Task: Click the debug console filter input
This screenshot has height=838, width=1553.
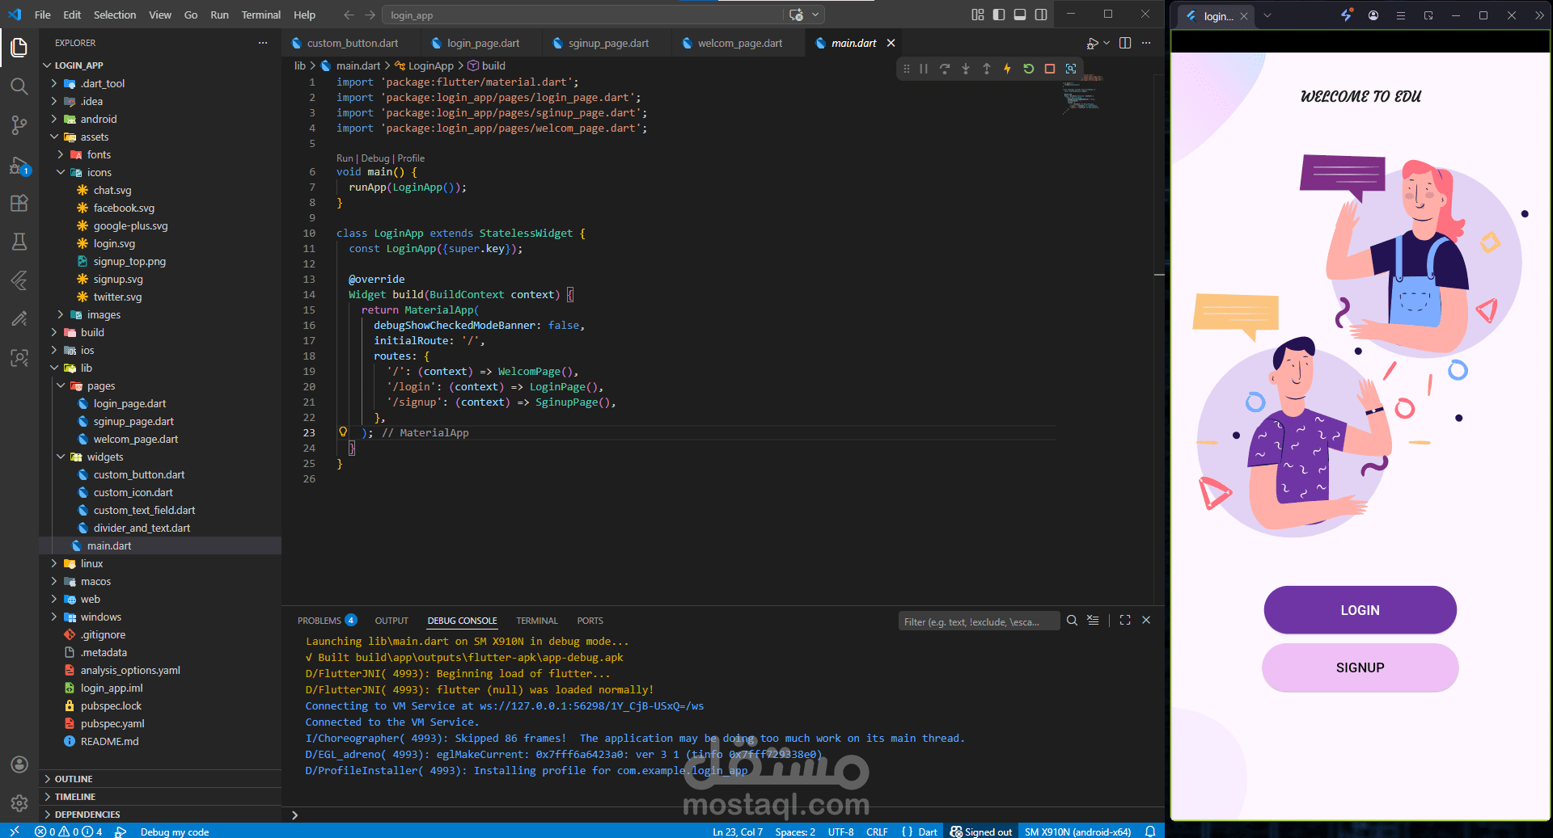Action: pos(979,621)
